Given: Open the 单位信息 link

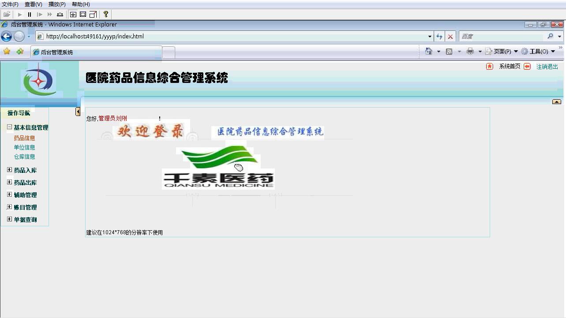Looking at the screenshot, I should 24,147.
